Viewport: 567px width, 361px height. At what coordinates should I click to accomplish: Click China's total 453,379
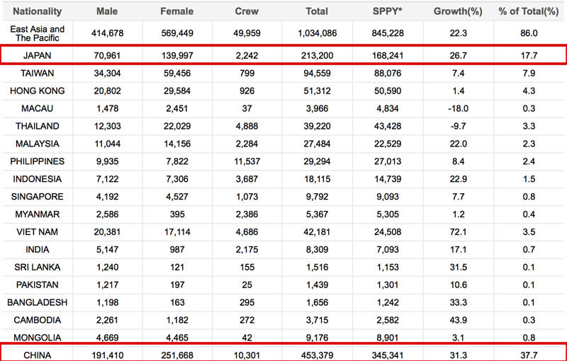coord(317,355)
